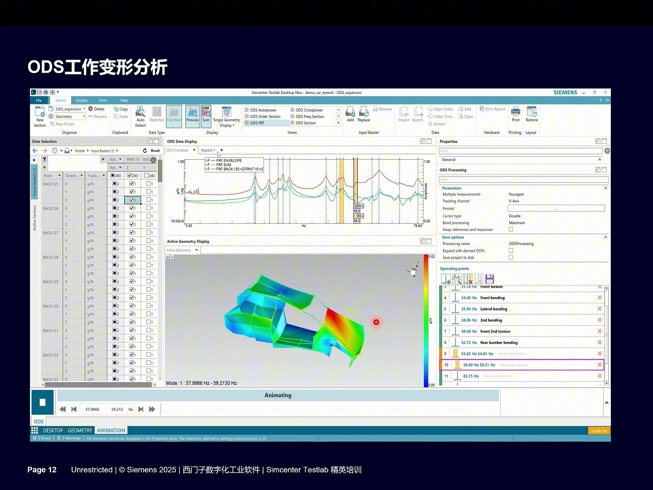Toggle the RAIL Y header checkbox showing 240
653x490 pixels.
(x=146, y=176)
